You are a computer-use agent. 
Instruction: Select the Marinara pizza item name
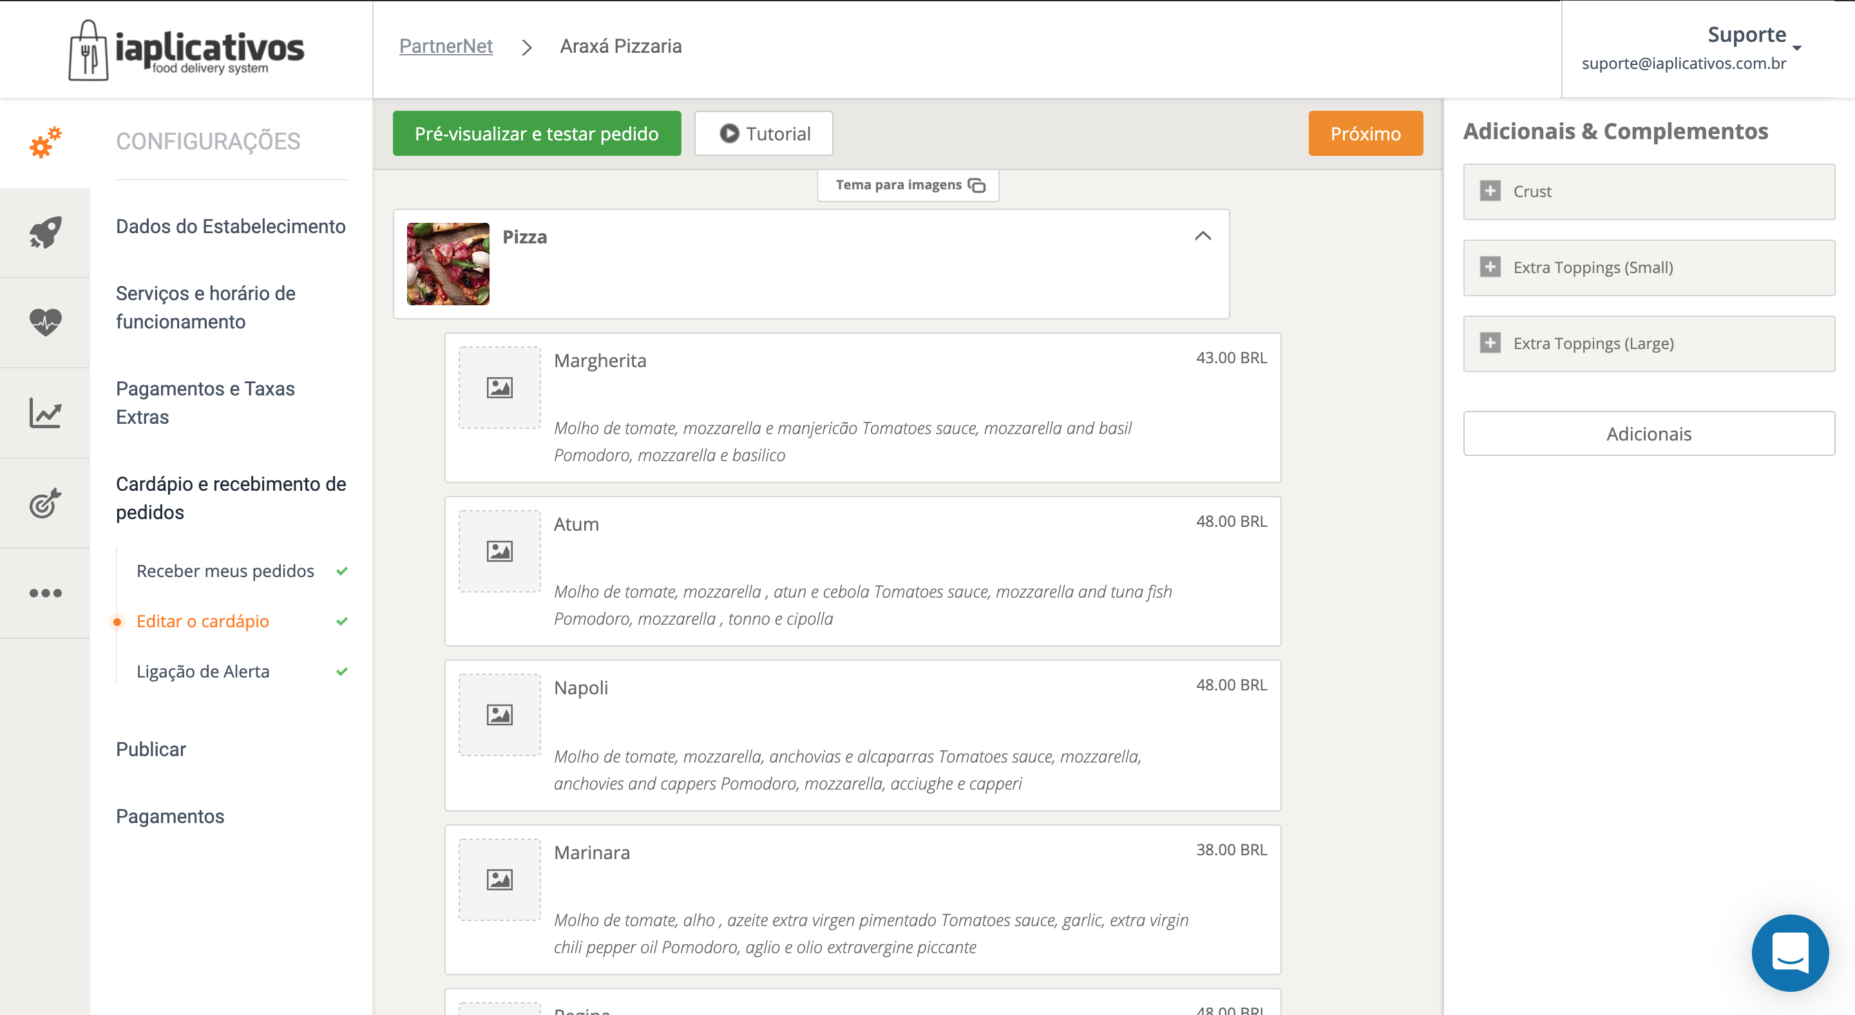click(592, 852)
